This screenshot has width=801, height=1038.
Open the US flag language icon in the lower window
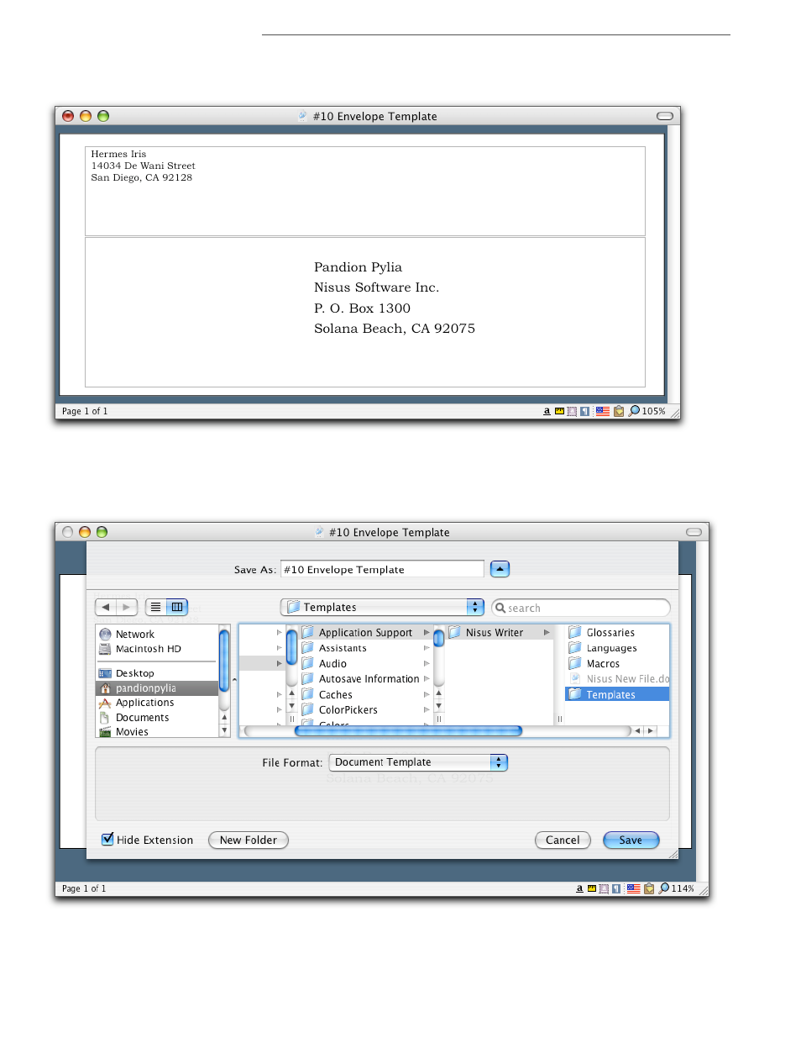tap(634, 888)
